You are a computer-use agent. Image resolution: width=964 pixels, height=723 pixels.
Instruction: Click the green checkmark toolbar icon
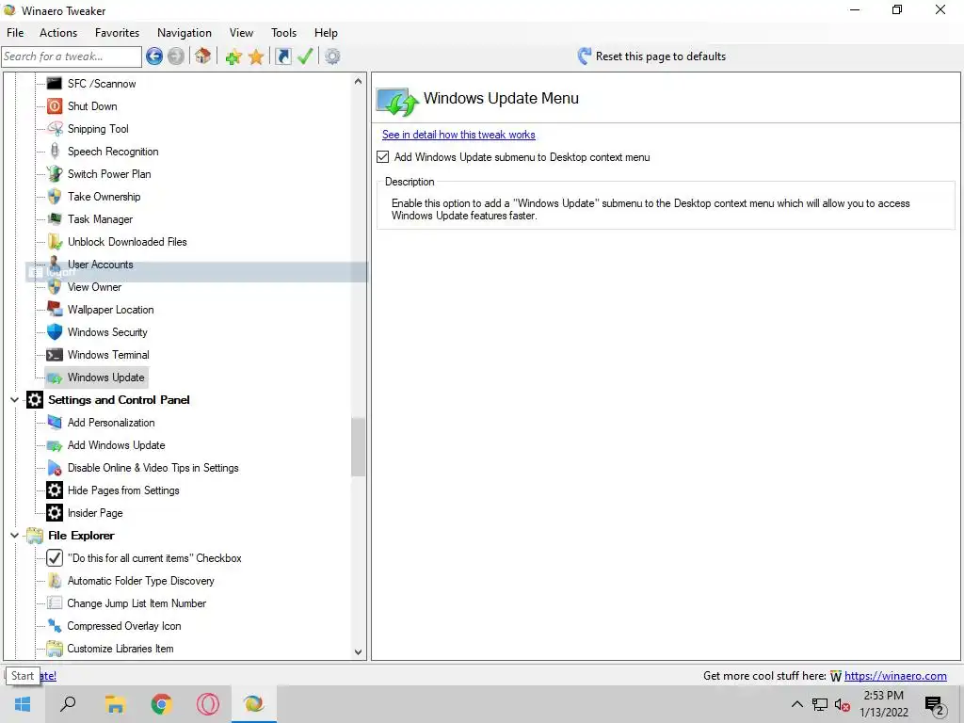tap(305, 56)
